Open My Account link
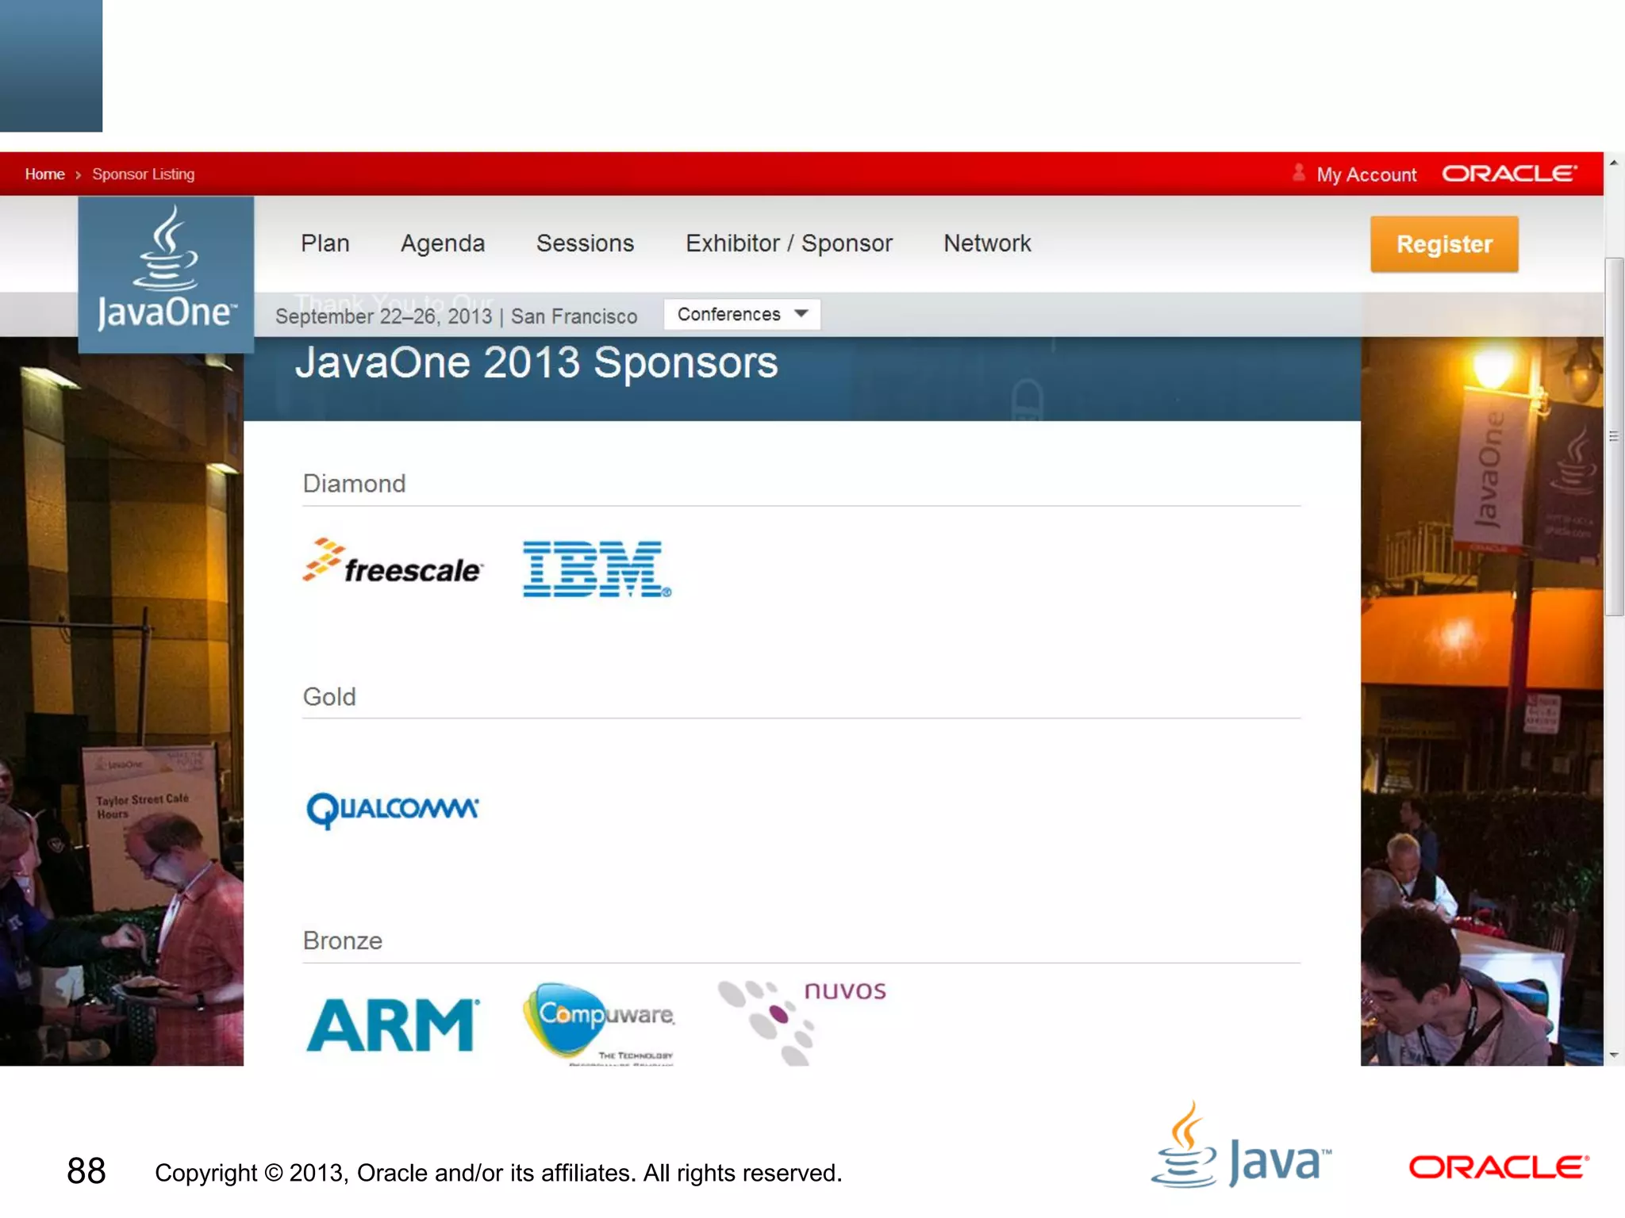The width and height of the screenshot is (1625, 1218). 1366,174
